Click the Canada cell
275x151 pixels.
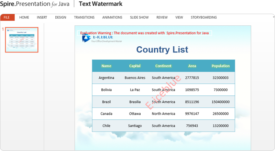point(106,114)
